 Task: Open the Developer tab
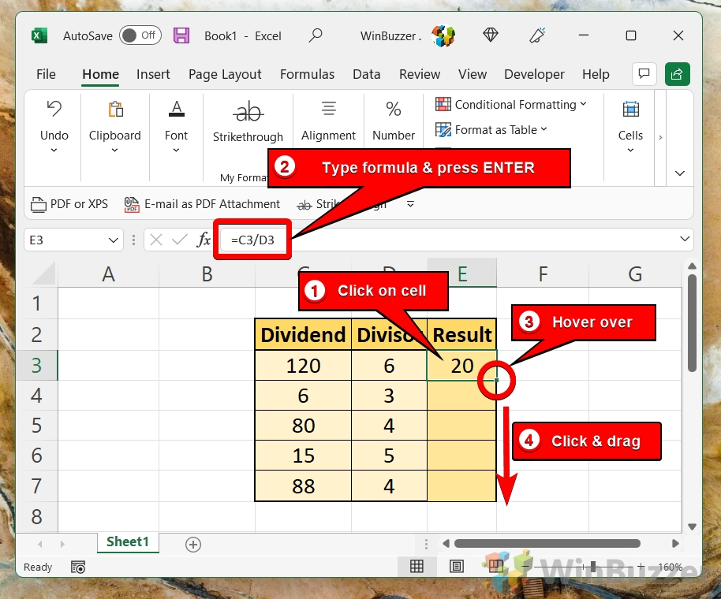[534, 74]
